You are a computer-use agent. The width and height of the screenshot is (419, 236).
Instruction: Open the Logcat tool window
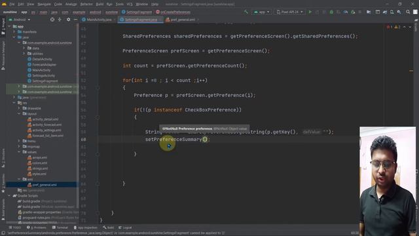125,227
